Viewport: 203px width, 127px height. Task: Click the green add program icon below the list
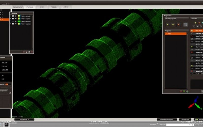(184, 91)
